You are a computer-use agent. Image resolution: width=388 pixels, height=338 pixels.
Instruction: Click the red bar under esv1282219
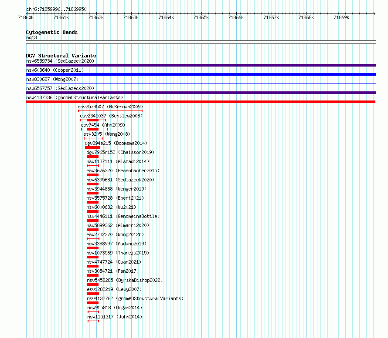(x=93, y=294)
